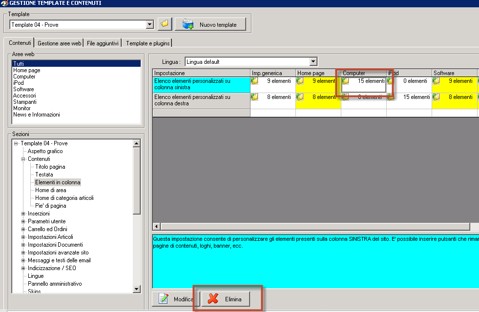This screenshot has height=312, width=479.
Task: Click scroll up arrow in Sezioni tree
Action: [x=137, y=143]
